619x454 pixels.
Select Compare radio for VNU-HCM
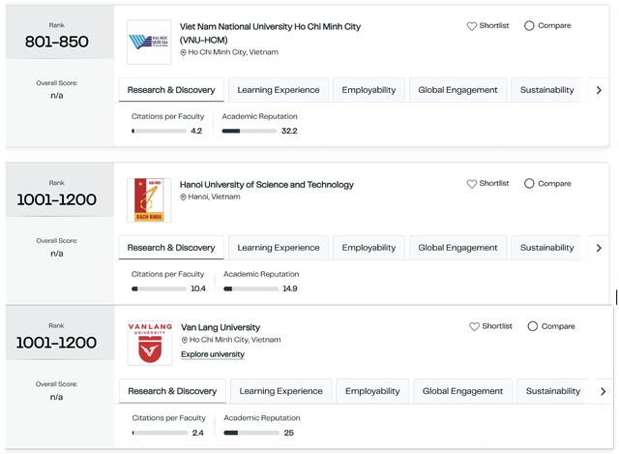(529, 26)
